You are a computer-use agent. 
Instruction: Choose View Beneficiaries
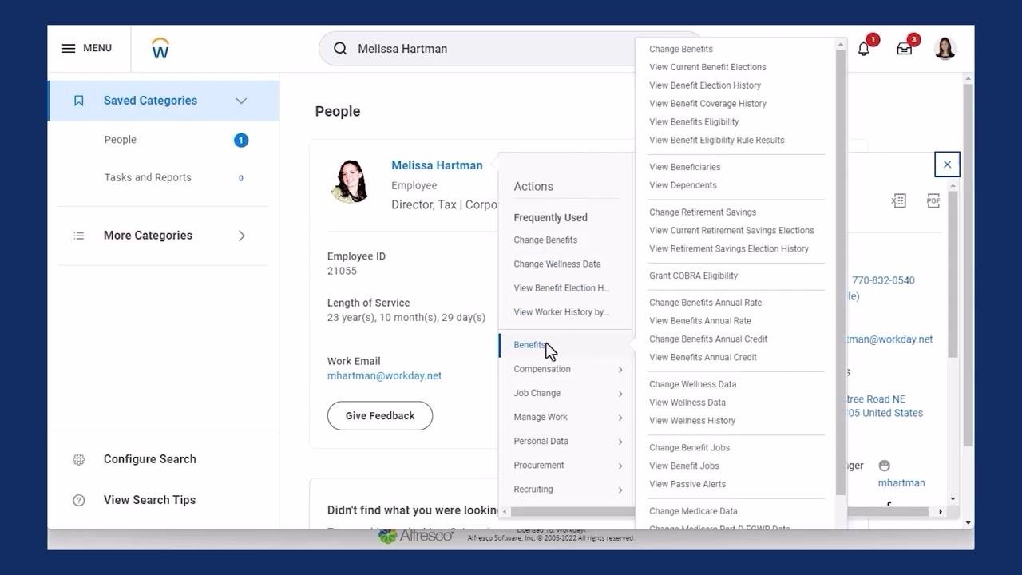(684, 167)
